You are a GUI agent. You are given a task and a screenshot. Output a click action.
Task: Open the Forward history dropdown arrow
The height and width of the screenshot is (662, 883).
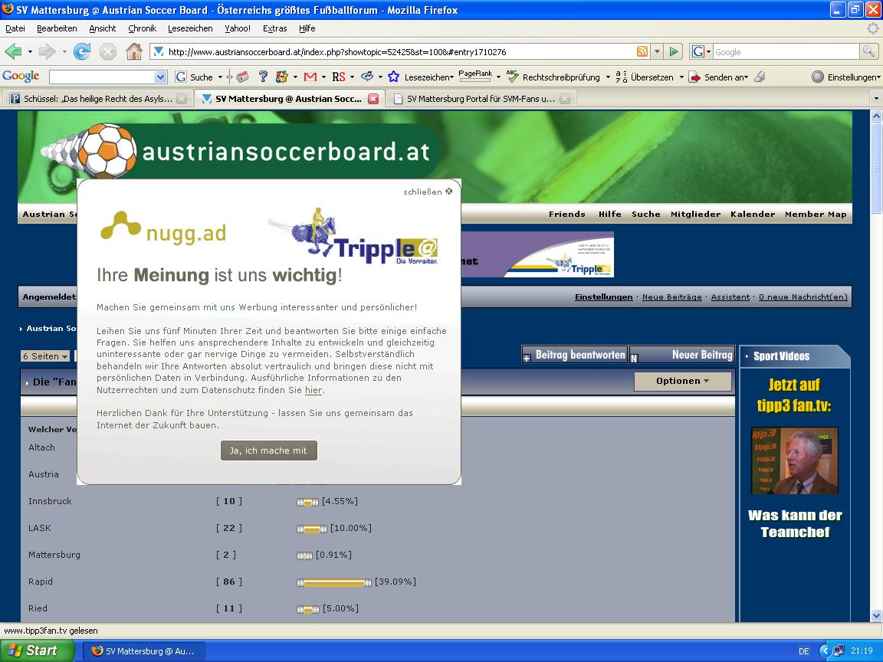pos(64,52)
